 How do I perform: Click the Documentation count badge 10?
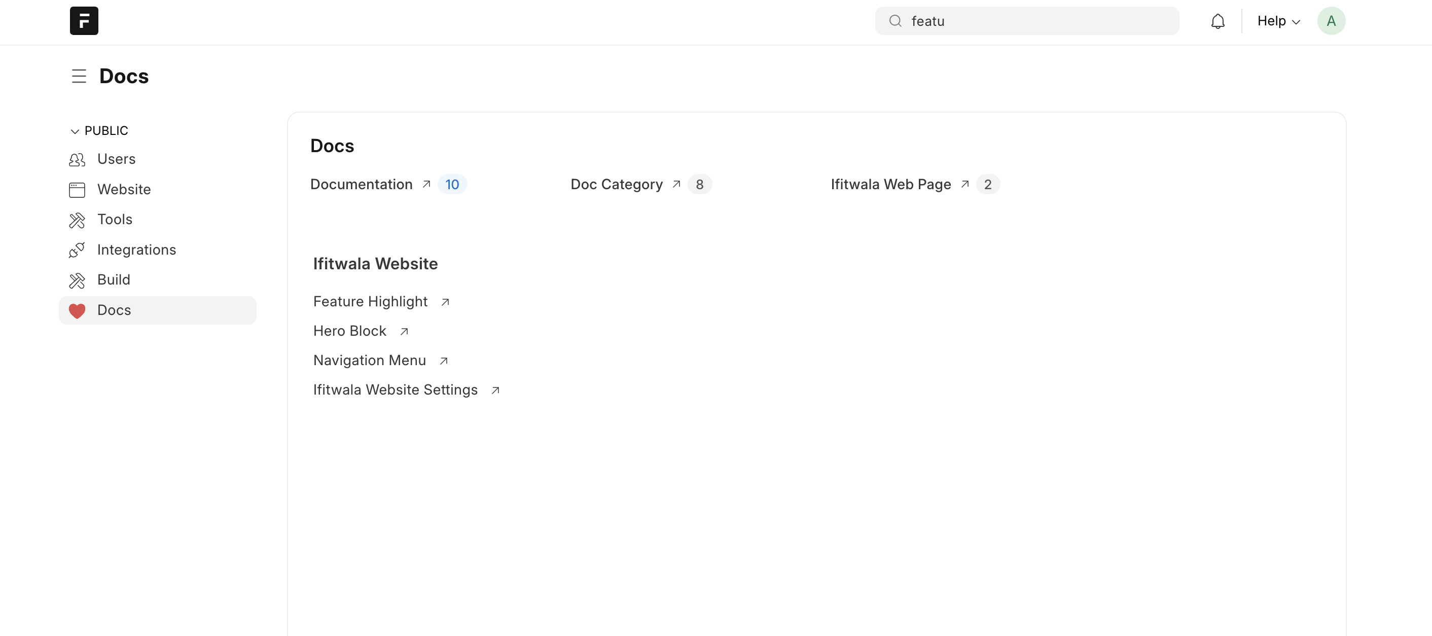point(451,184)
